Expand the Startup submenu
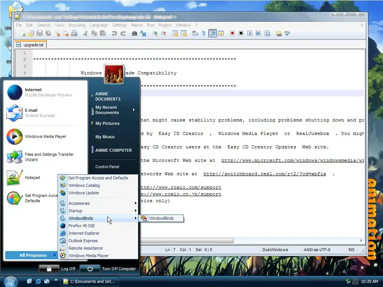The width and height of the screenshot is (383, 287). (98, 211)
